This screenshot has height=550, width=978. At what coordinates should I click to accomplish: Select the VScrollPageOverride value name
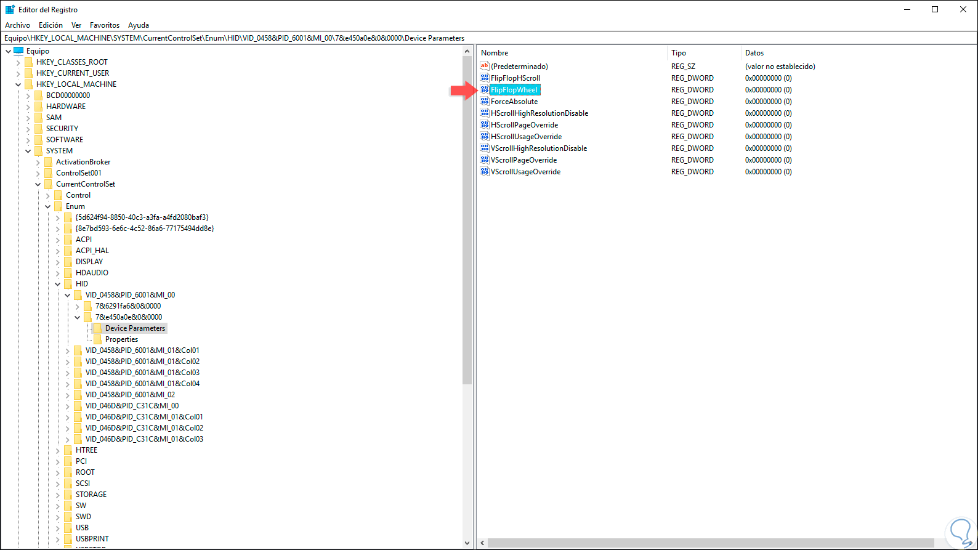(x=523, y=160)
